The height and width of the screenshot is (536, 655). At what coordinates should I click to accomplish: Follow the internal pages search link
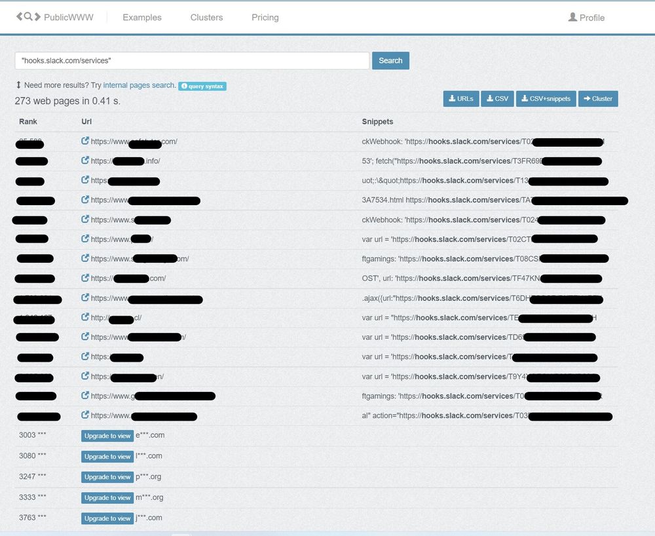tap(139, 85)
